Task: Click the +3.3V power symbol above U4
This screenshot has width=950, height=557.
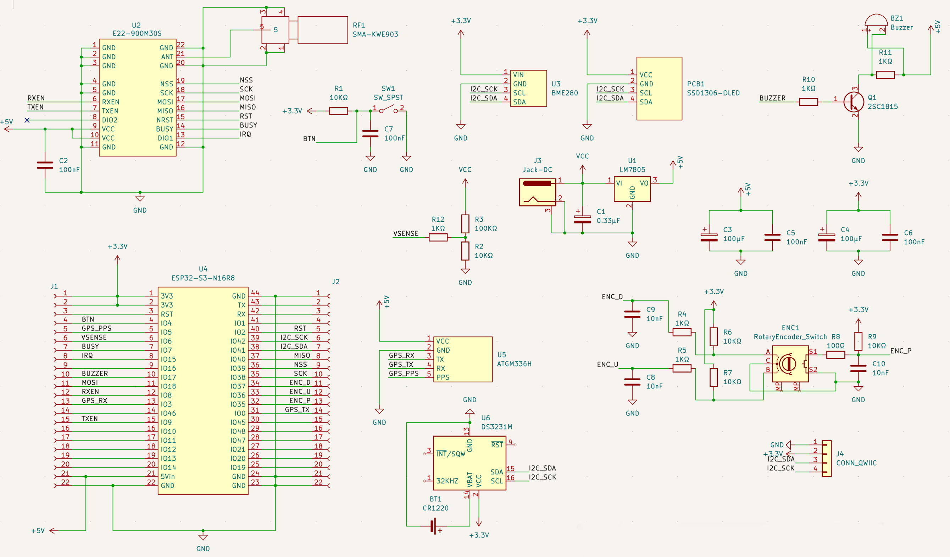Action: (117, 258)
